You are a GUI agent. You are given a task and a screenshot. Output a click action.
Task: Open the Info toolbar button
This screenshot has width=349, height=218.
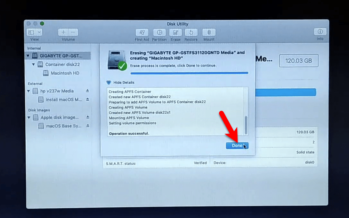point(320,32)
